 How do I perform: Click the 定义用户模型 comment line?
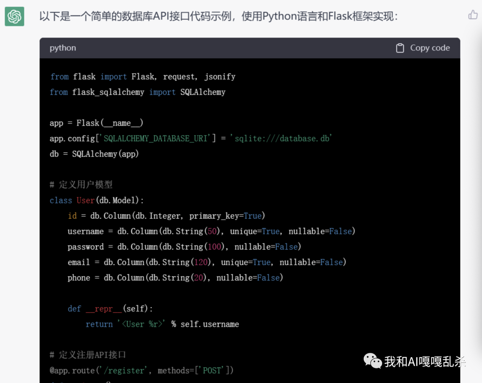pyautogui.click(x=81, y=185)
